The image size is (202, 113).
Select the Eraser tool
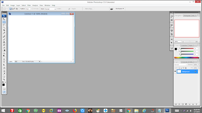(4, 48)
